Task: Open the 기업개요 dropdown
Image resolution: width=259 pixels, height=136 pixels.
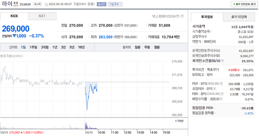Action: 115,4
